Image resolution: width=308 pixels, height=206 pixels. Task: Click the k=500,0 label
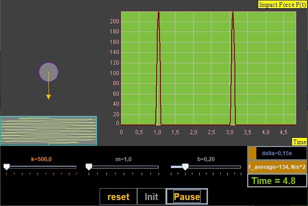pos(41,159)
